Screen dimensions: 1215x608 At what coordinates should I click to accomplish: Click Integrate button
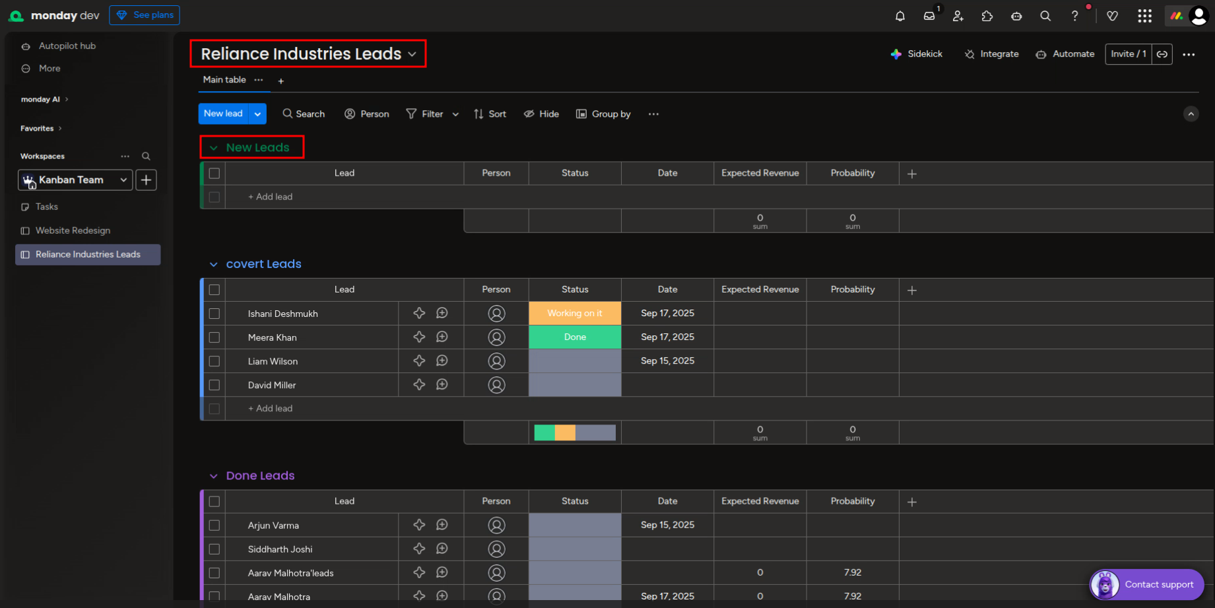coord(991,54)
